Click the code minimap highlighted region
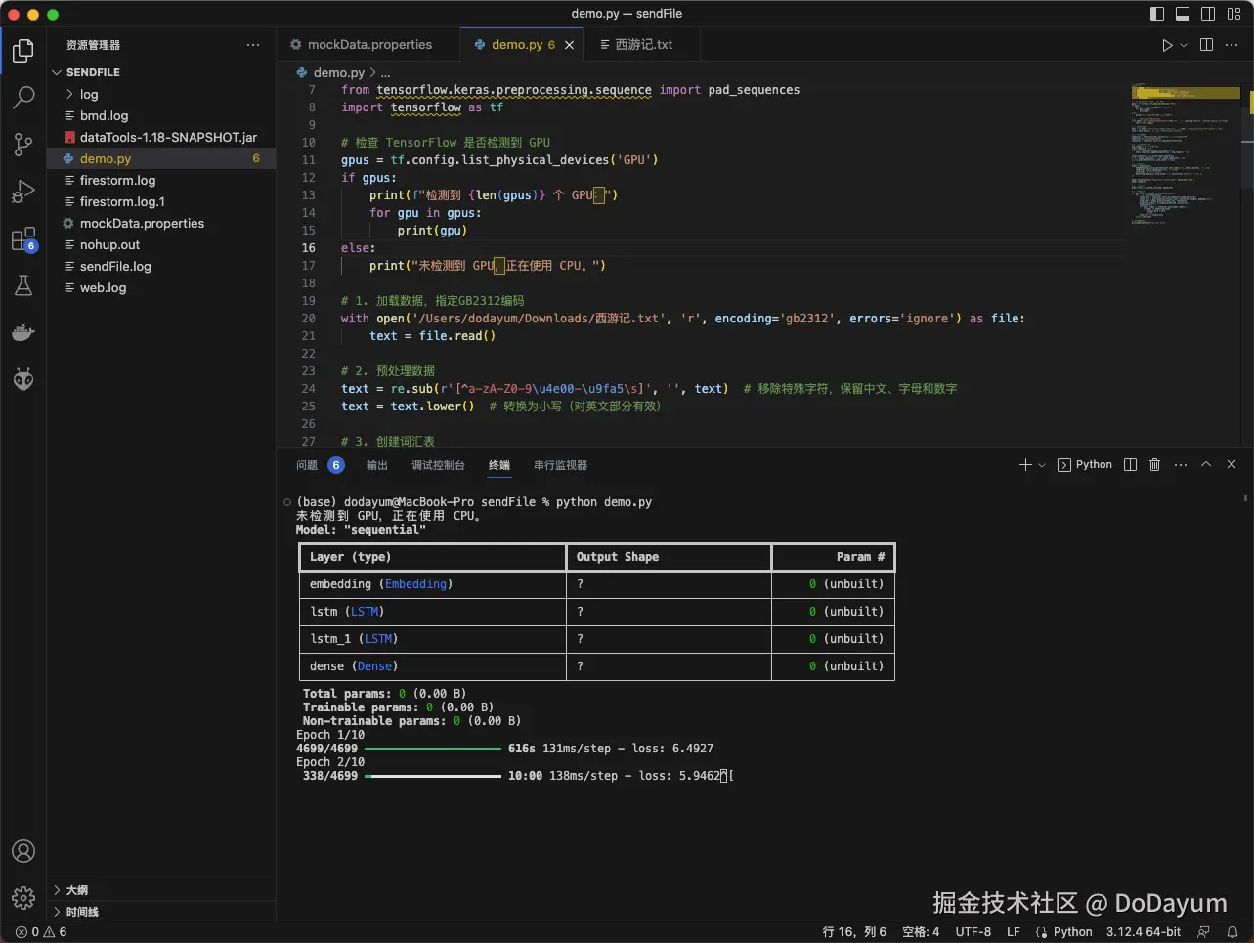This screenshot has height=943, width=1254. (1185, 93)
